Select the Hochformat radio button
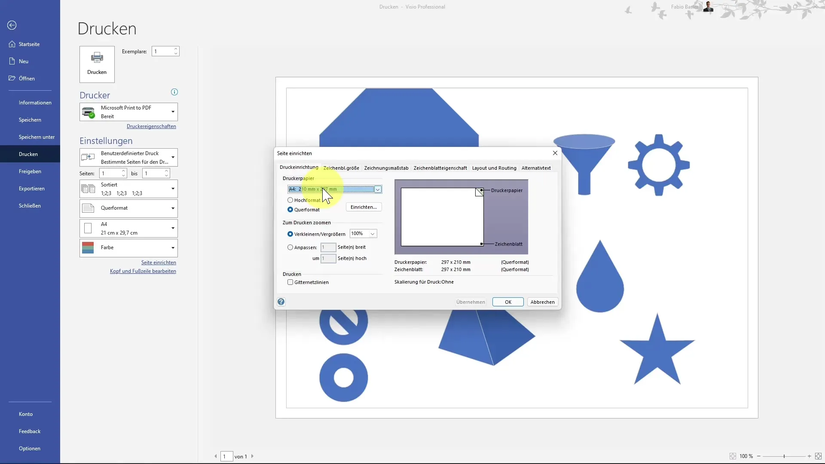The height and width of the screenshot is (464, 825). pos(290,200)
